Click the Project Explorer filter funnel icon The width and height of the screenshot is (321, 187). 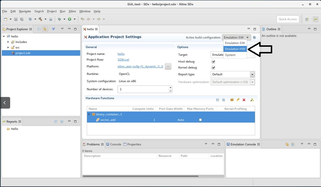click(53, 29)
